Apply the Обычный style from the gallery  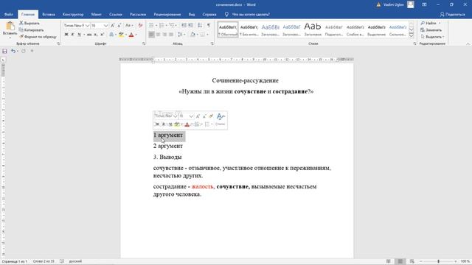pyautogui.click(x=228, y=29)
